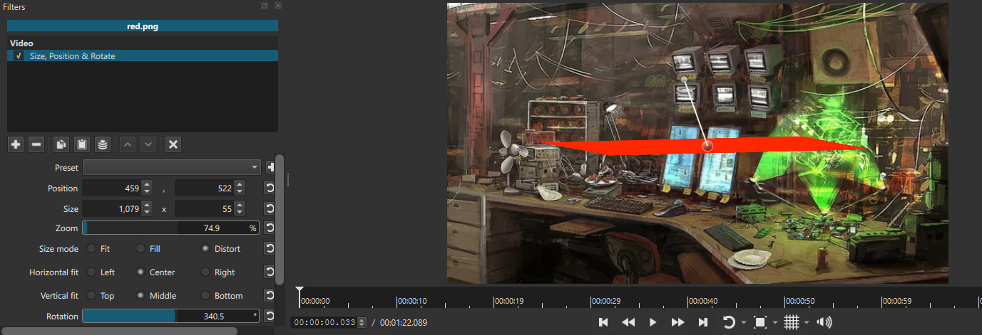Screen dimensions: 982x335
Task: Fast forward playback with the double-right arrows
Action: pyautogui.click(x=678, y=322)
